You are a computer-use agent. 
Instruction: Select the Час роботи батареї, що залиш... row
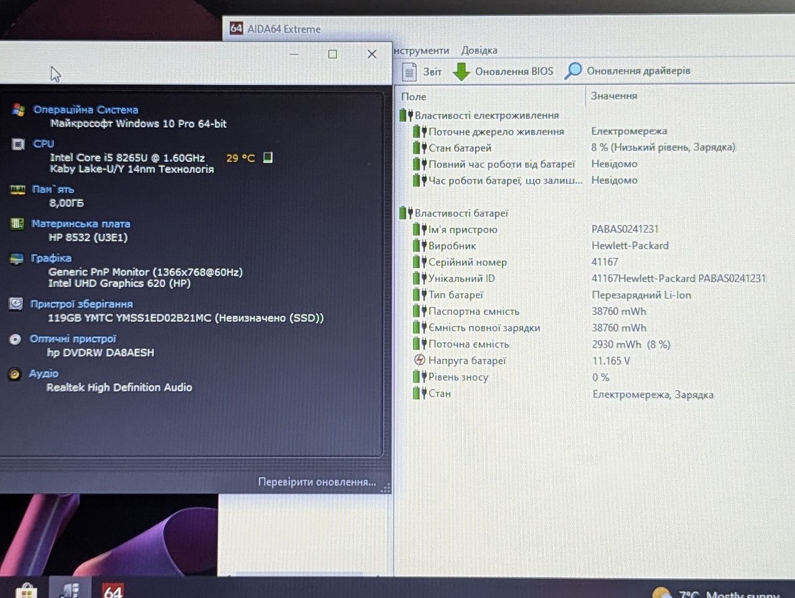pyautogui.click(x=498, y=180)
